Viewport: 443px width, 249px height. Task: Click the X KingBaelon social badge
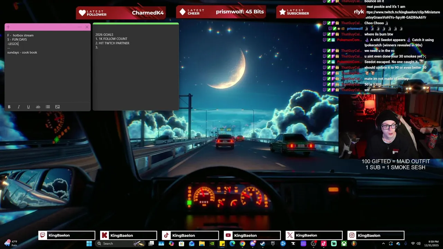314,236
